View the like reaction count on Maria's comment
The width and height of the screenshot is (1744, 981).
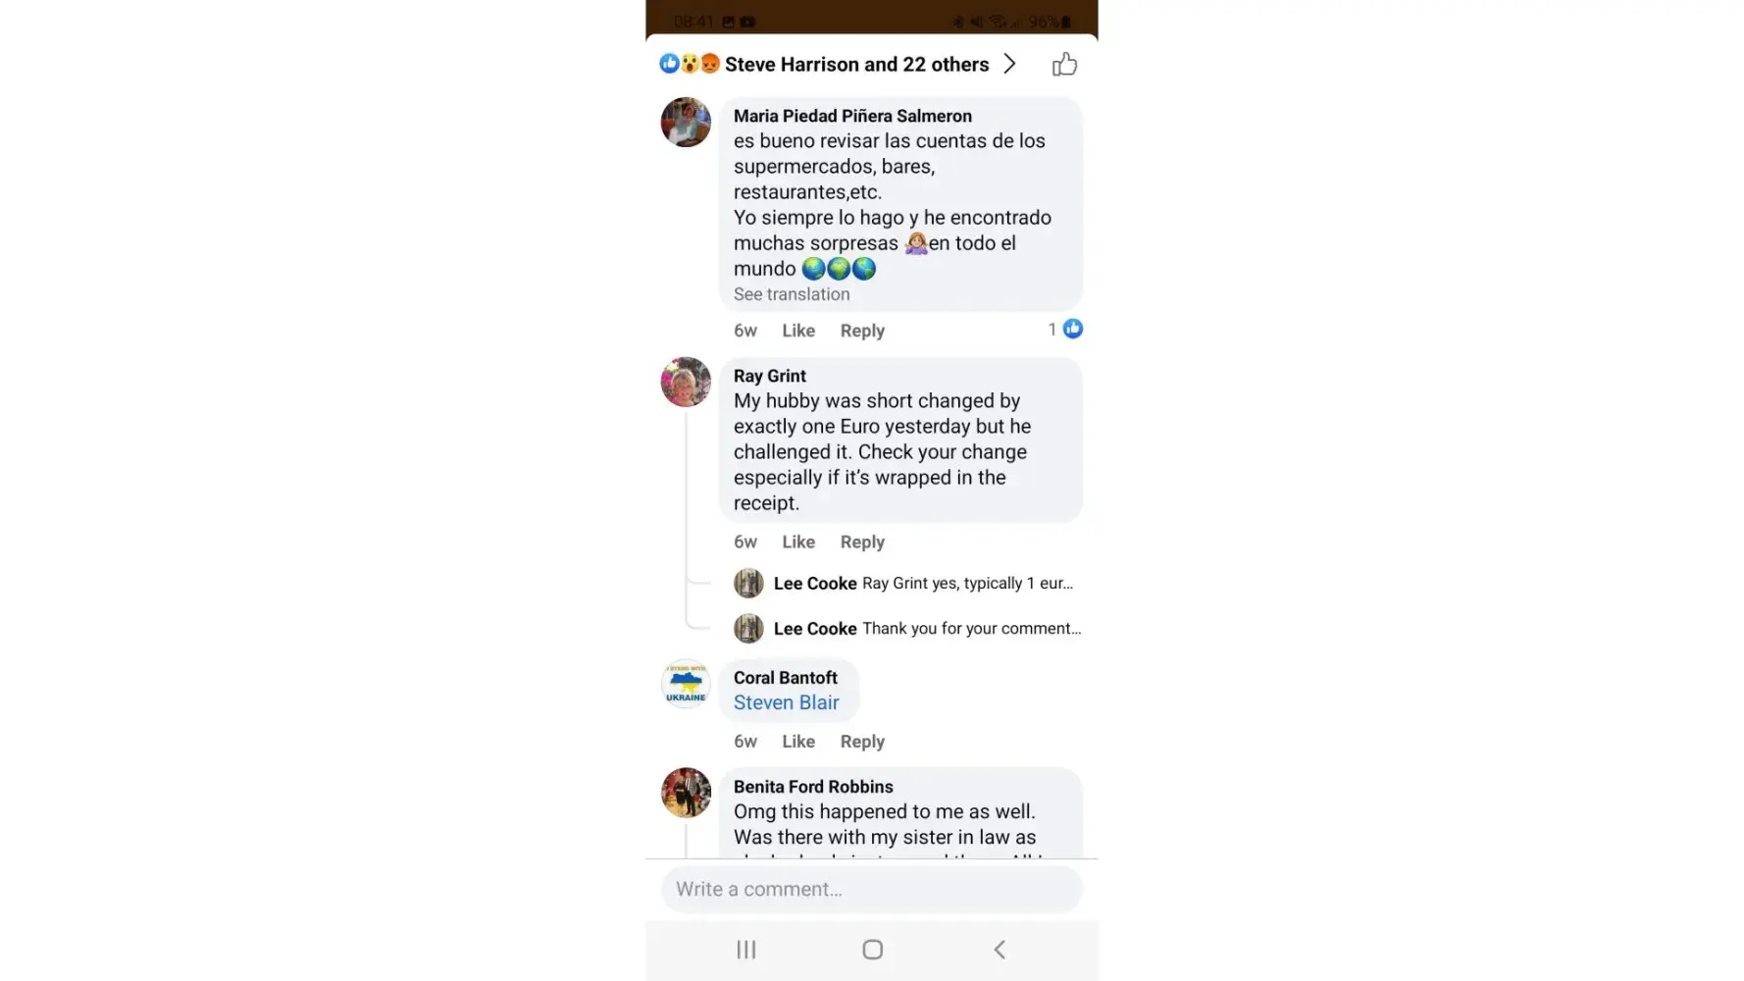(x=1065, y=330)
